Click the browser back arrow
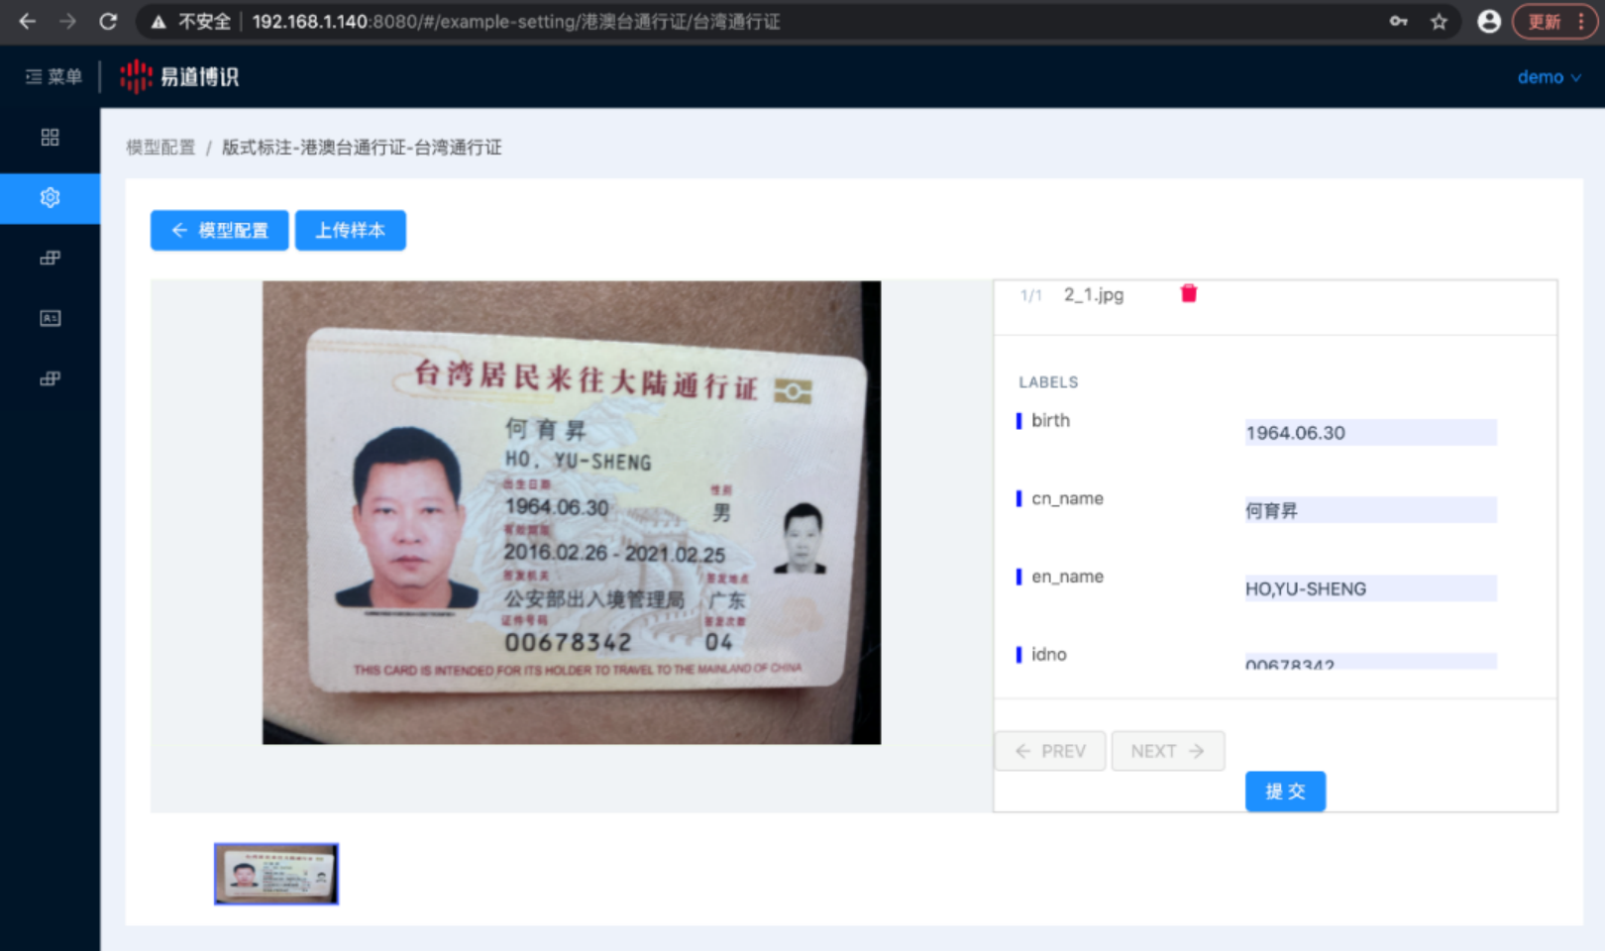The image size is (1605, 951). (28, 22)
